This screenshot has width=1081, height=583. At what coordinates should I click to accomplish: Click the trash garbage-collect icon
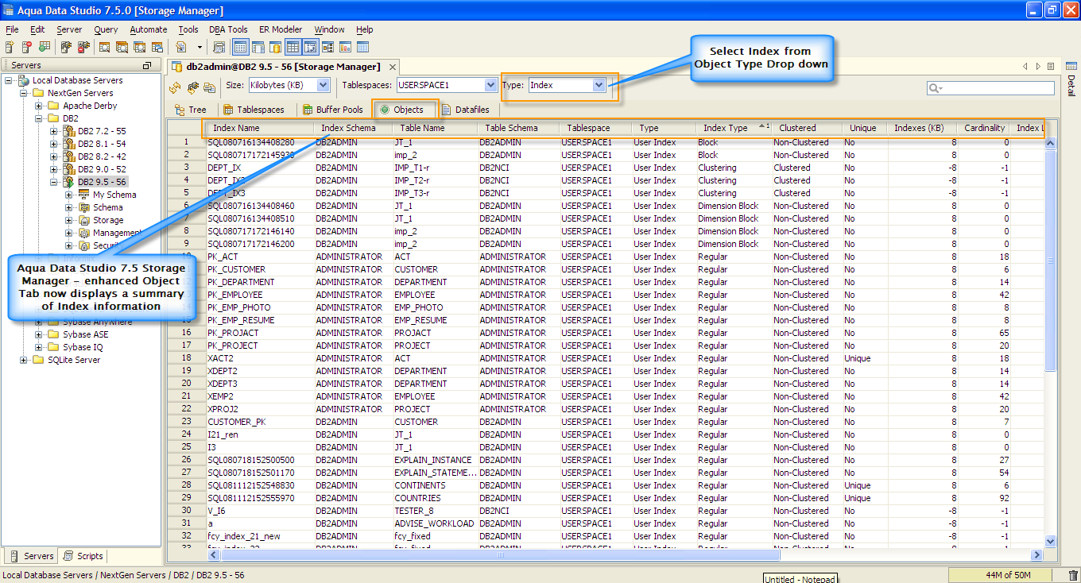[x=1073, y=575]
